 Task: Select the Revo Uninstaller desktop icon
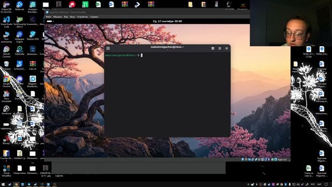(x=6, y=97)
